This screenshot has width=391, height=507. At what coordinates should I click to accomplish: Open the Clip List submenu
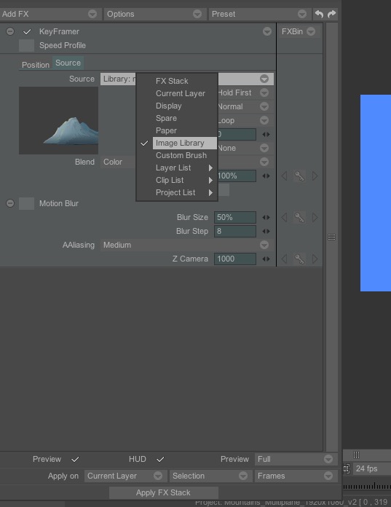click(184, 180)
